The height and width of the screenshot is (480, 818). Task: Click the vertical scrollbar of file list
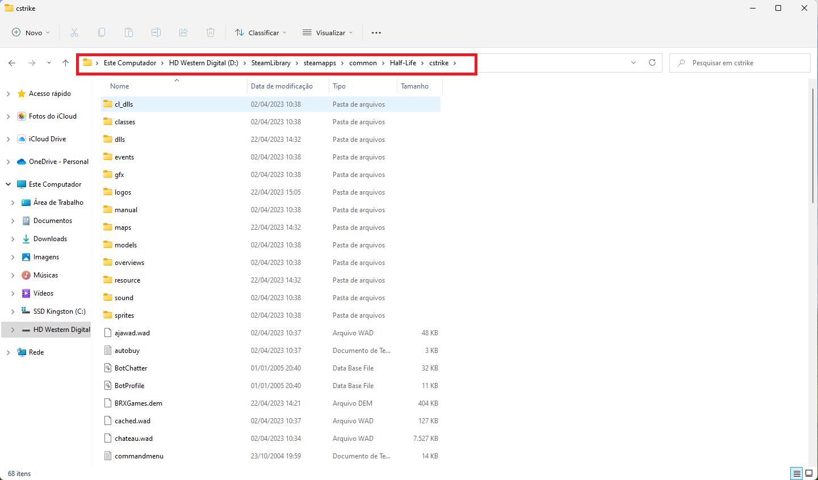point(813,145)
